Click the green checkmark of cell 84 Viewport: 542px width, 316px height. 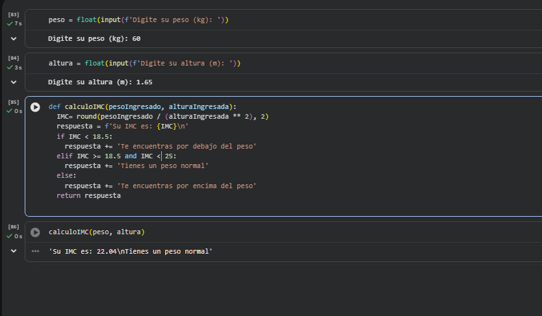10,67
